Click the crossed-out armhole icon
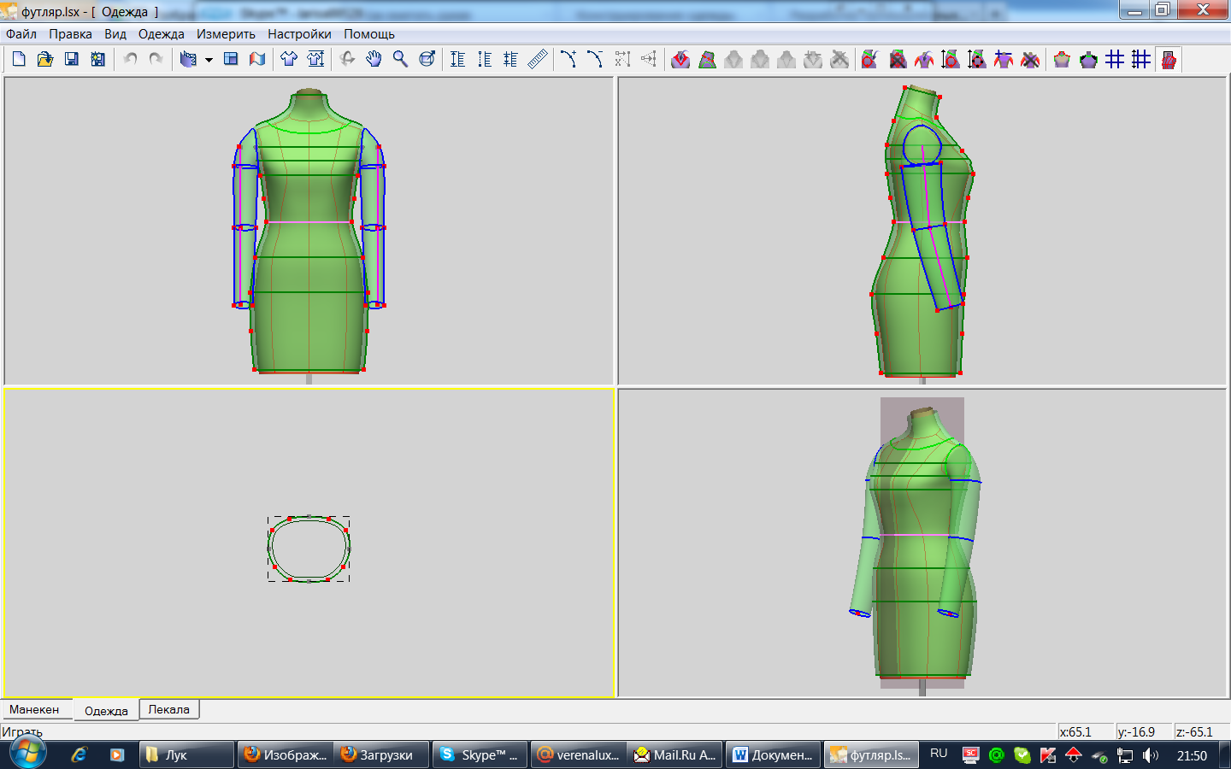The height and width of the screenshot is (769, 1231). tap(898, 59)
